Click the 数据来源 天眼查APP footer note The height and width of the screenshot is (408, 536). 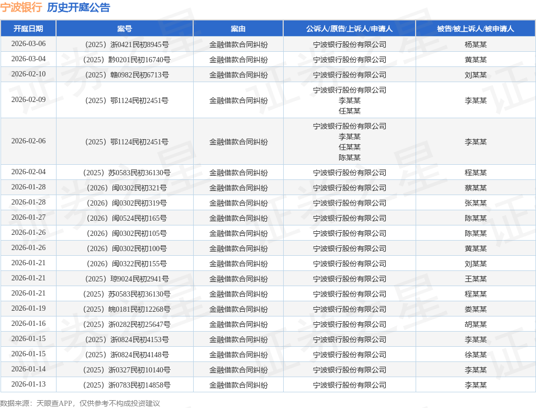pyautogui.click(x=80, y=403)
